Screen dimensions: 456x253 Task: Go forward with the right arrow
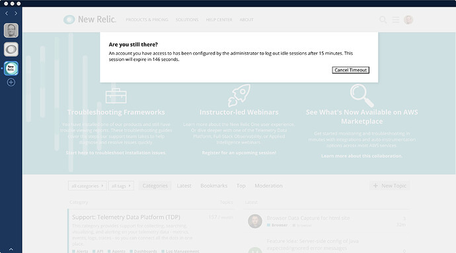(x=16, y=13)
